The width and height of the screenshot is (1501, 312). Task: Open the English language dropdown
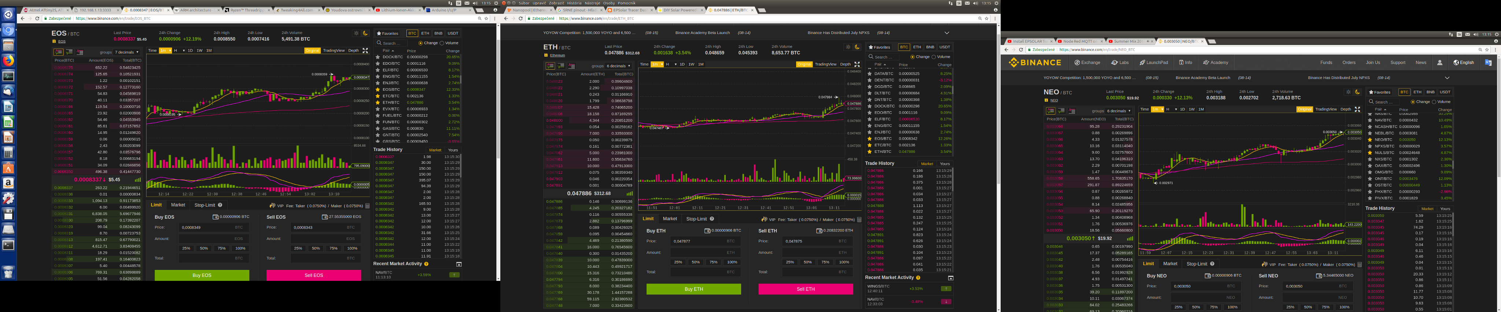click(x=1463, y=63)
